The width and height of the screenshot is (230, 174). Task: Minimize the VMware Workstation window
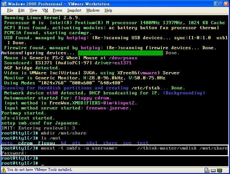(216, 4)
